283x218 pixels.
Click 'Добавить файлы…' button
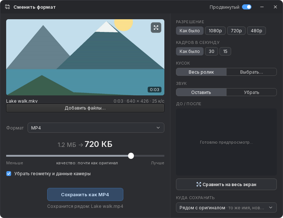point(85,108)
